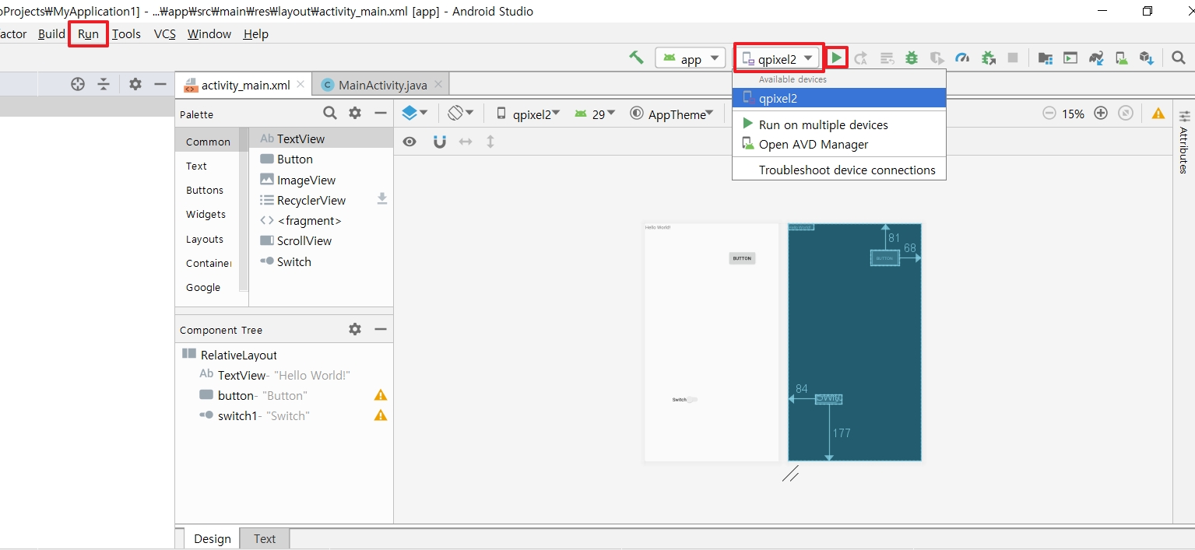Hide the project tool window
Viewport: 1195px width, 550px height.
coord(160,84)
